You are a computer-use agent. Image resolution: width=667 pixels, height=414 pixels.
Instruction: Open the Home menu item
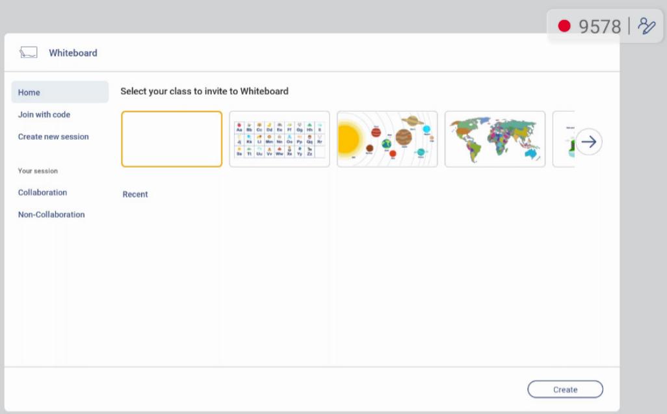pyautogui.click(x=60, y=92)
